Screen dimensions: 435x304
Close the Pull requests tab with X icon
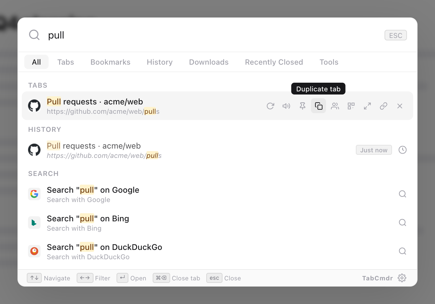click(x=400, y=106)
